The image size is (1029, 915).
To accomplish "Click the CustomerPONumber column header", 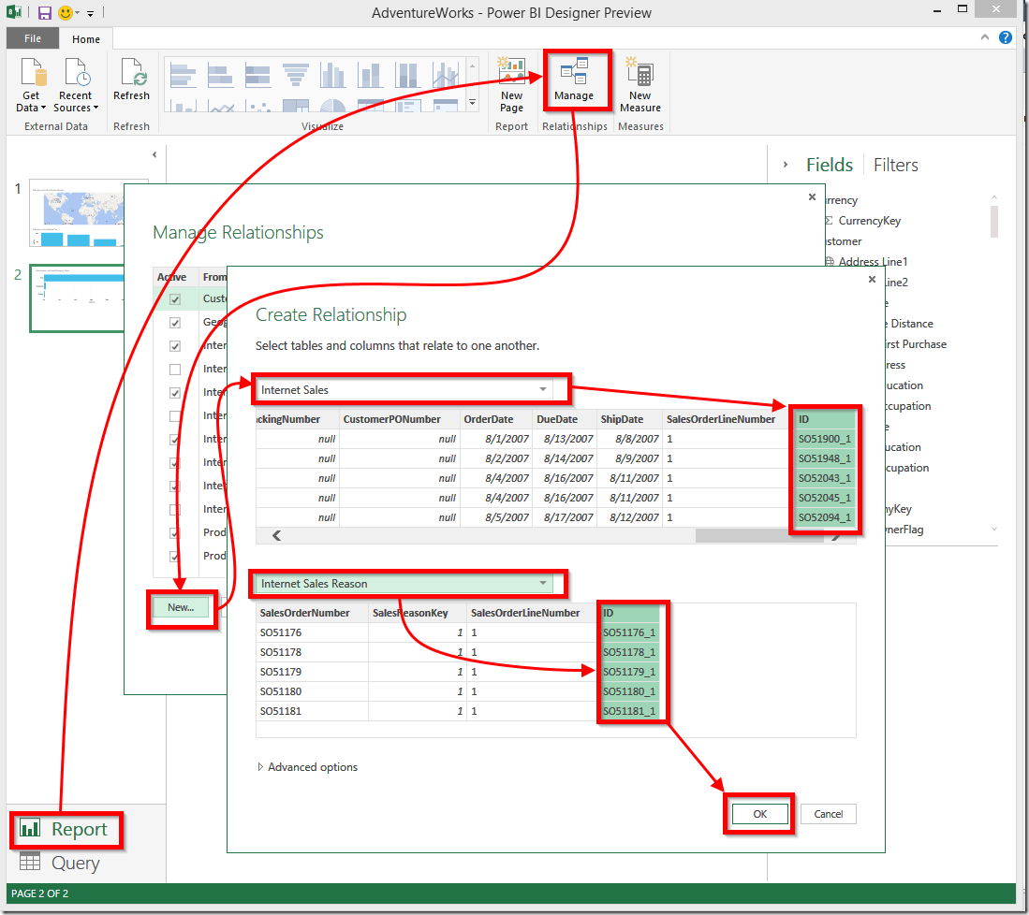I will click(391, 419).
